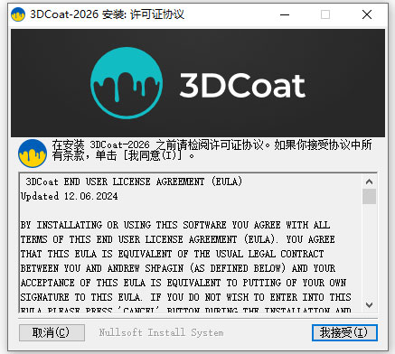Click the window title '3DCoat-2026 安装: 许可证协议'
This screenshot has height=354, width=395.
point(107,14)
